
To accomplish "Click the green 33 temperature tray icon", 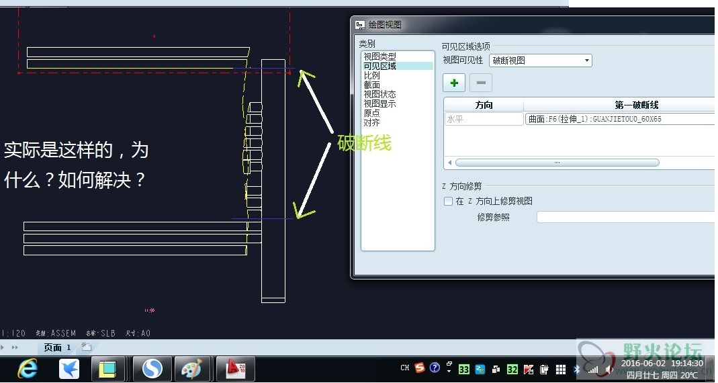I will (464, 369).
